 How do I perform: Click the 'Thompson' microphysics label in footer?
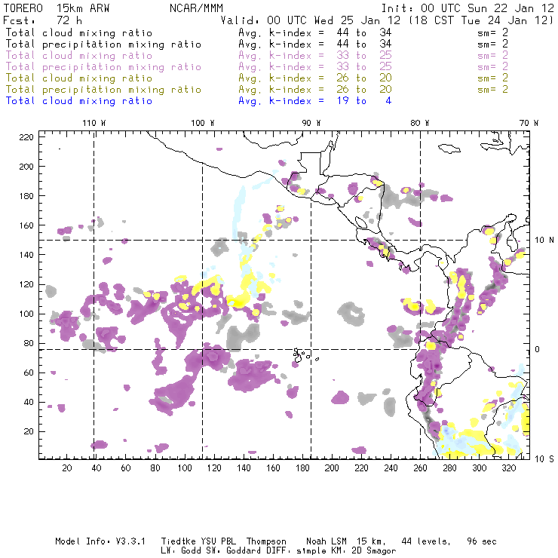[266, 541]
